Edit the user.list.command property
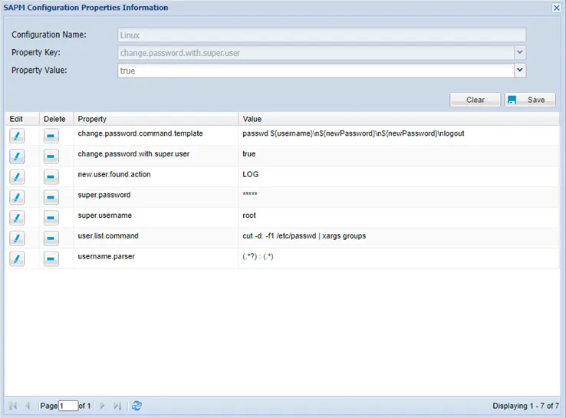The image size is (566, 418). coord(17,239)
